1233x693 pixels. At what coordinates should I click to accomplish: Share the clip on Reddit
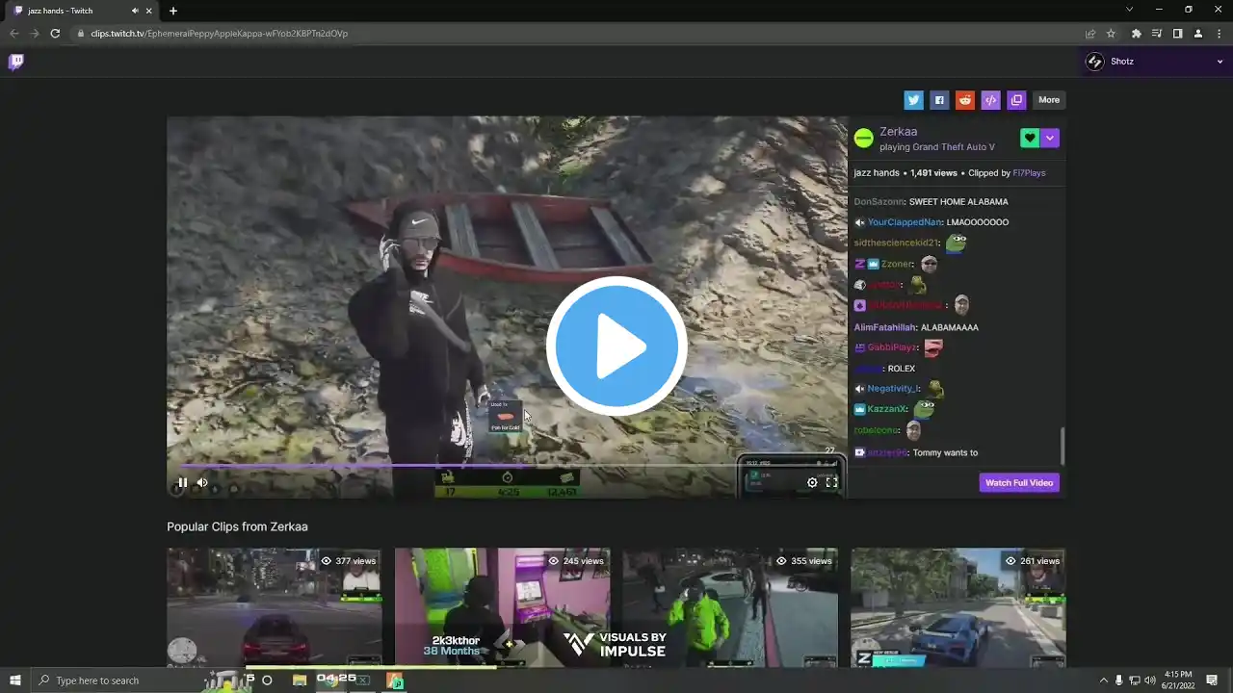tap(965, 100)
